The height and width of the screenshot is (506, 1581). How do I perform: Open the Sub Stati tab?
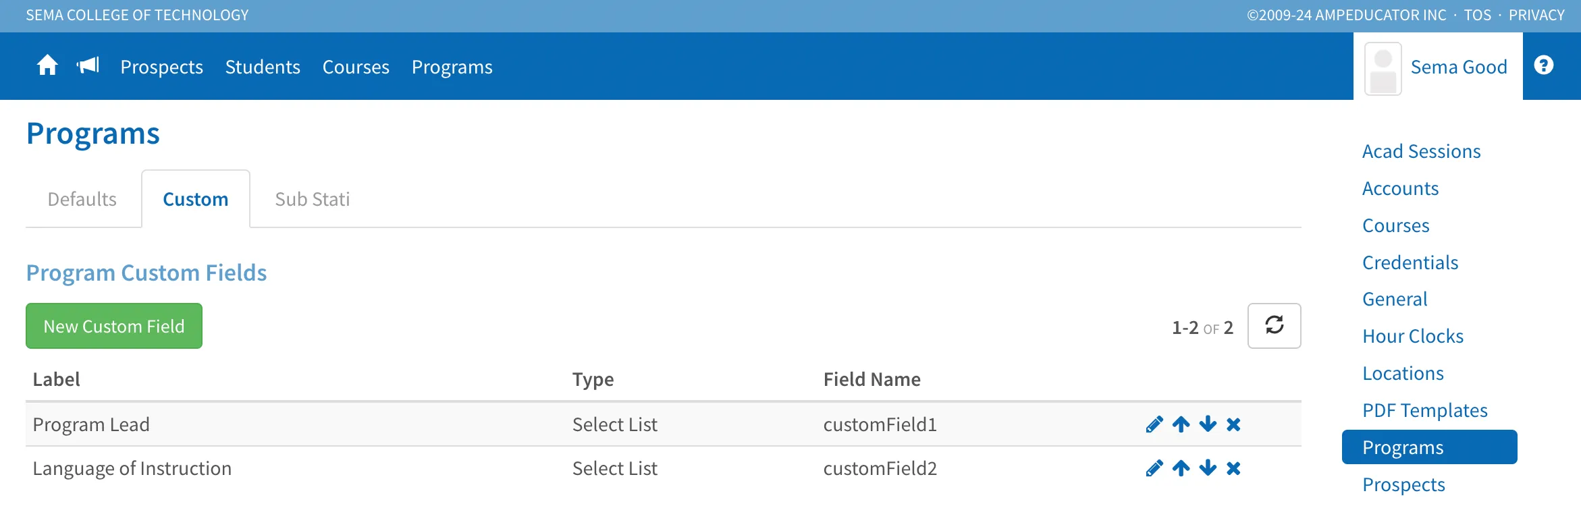coord(313,199)
